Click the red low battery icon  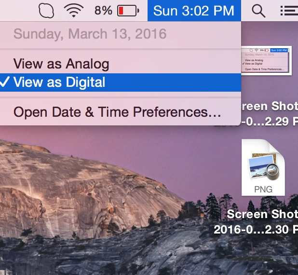(x=128, y=11)
